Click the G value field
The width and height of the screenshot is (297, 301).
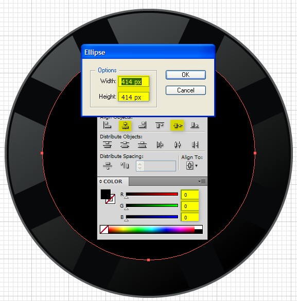pos(190,206)
